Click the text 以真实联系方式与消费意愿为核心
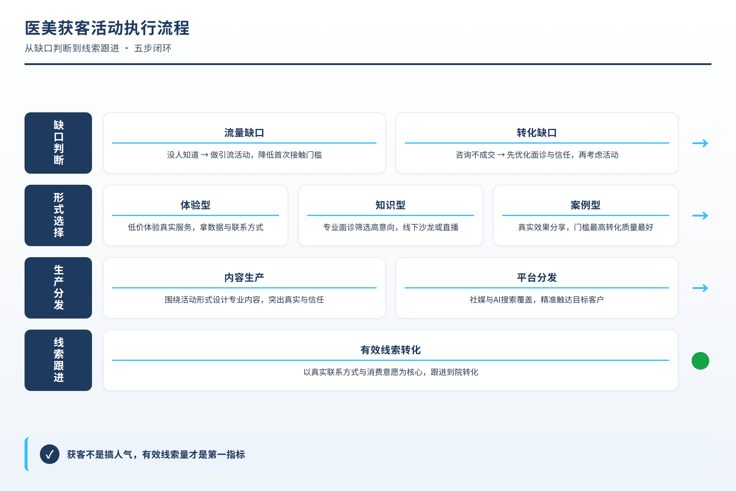 tap(363, 372)
